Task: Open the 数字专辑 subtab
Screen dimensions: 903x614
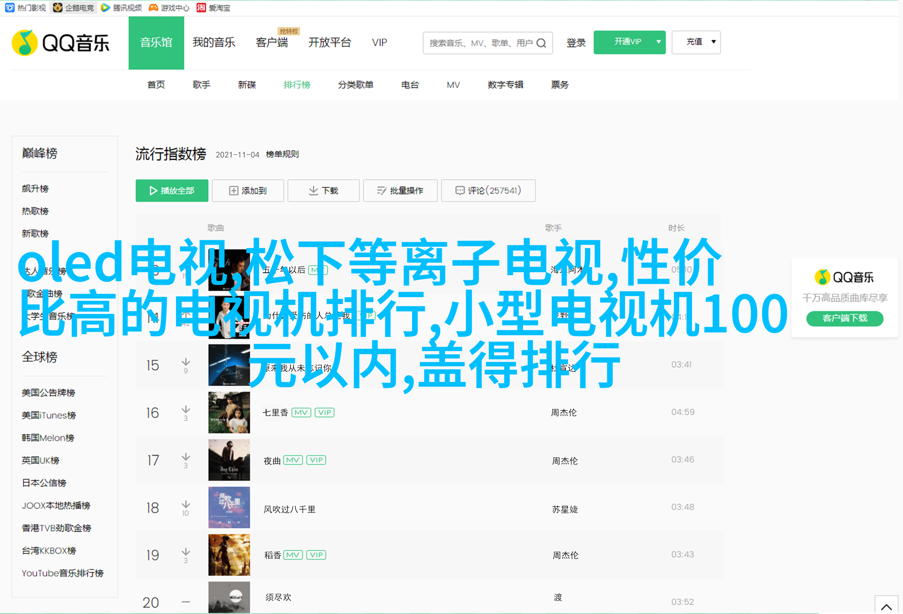Action: [505, 85]
